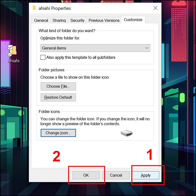Confirm with the OK button
Image resolution: width=196 pixels, height=196 pixels.
pyautogui.click(x=86, y=175)
